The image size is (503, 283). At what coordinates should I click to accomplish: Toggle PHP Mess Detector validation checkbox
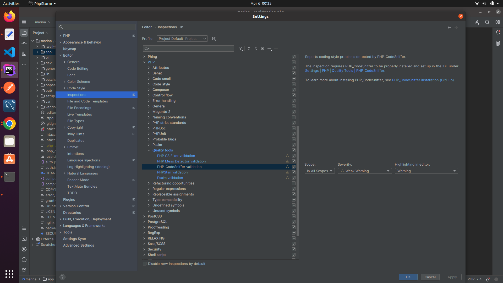[x=294, y=161]
